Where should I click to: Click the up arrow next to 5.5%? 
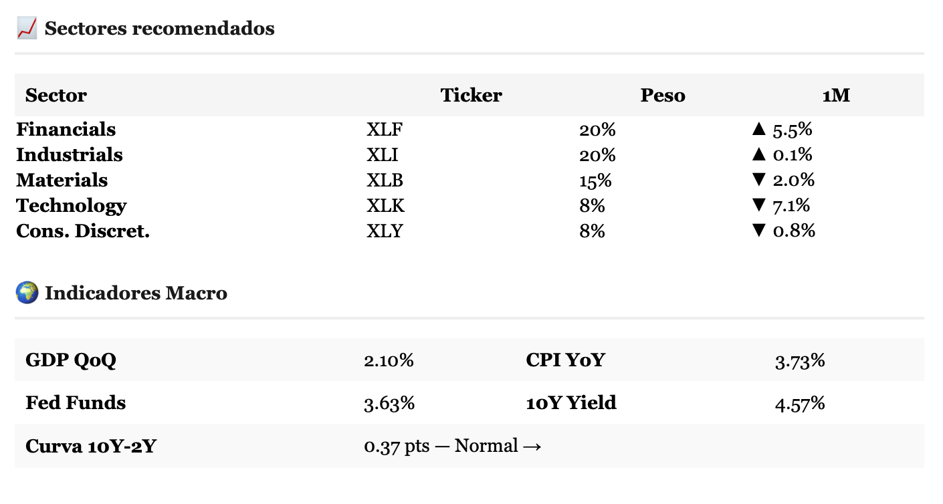pos(758,130)
